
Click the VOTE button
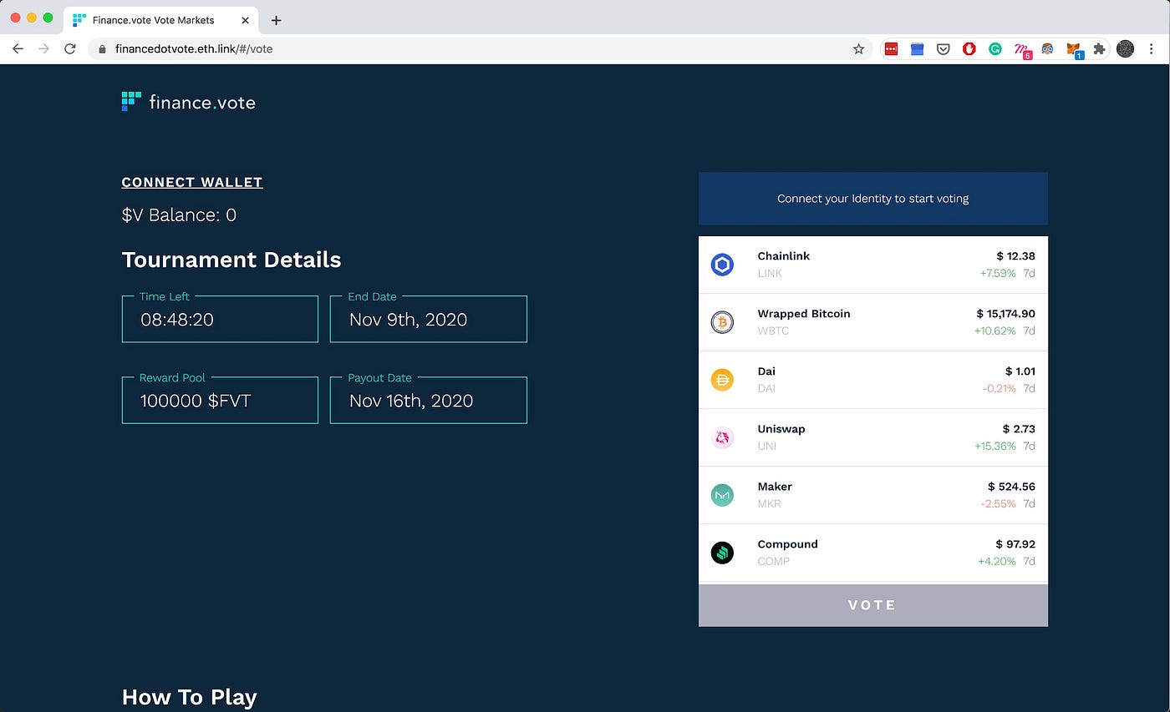pos(872,605)
